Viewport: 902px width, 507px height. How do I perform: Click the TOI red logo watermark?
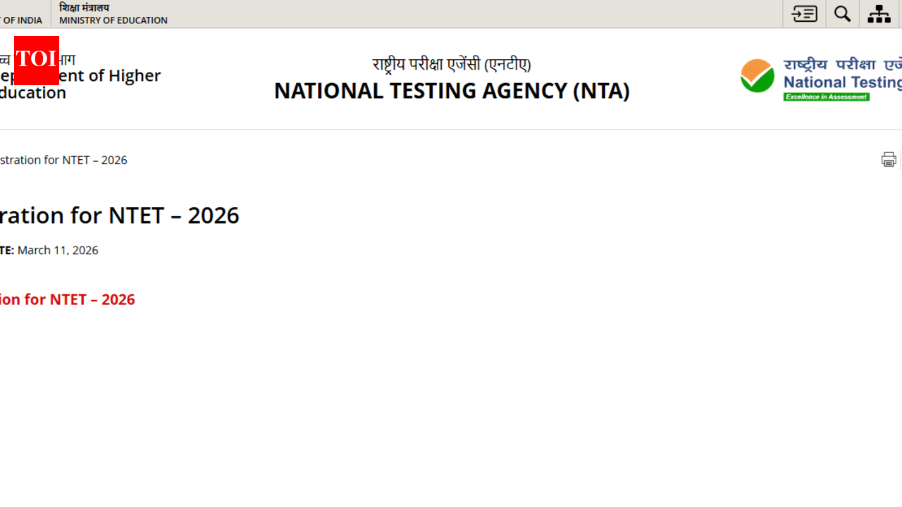[x=36, y=61]
